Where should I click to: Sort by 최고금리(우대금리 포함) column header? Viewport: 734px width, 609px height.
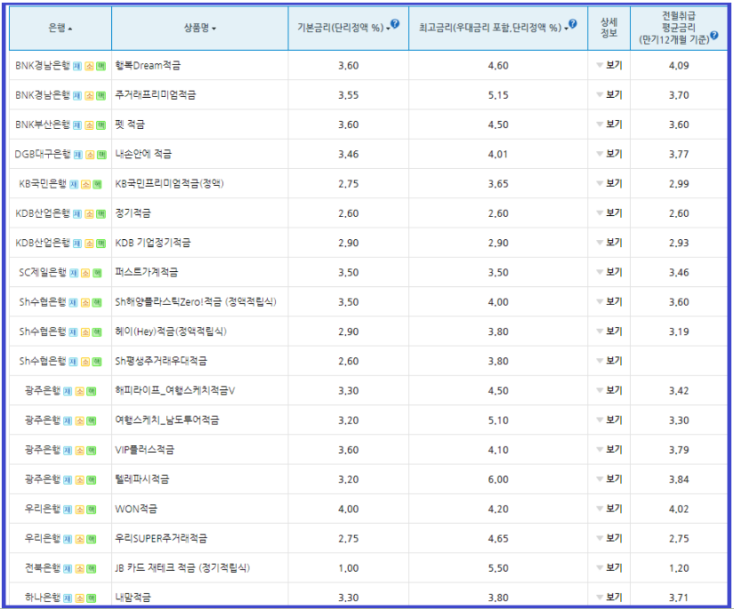(x=494, y=28)
